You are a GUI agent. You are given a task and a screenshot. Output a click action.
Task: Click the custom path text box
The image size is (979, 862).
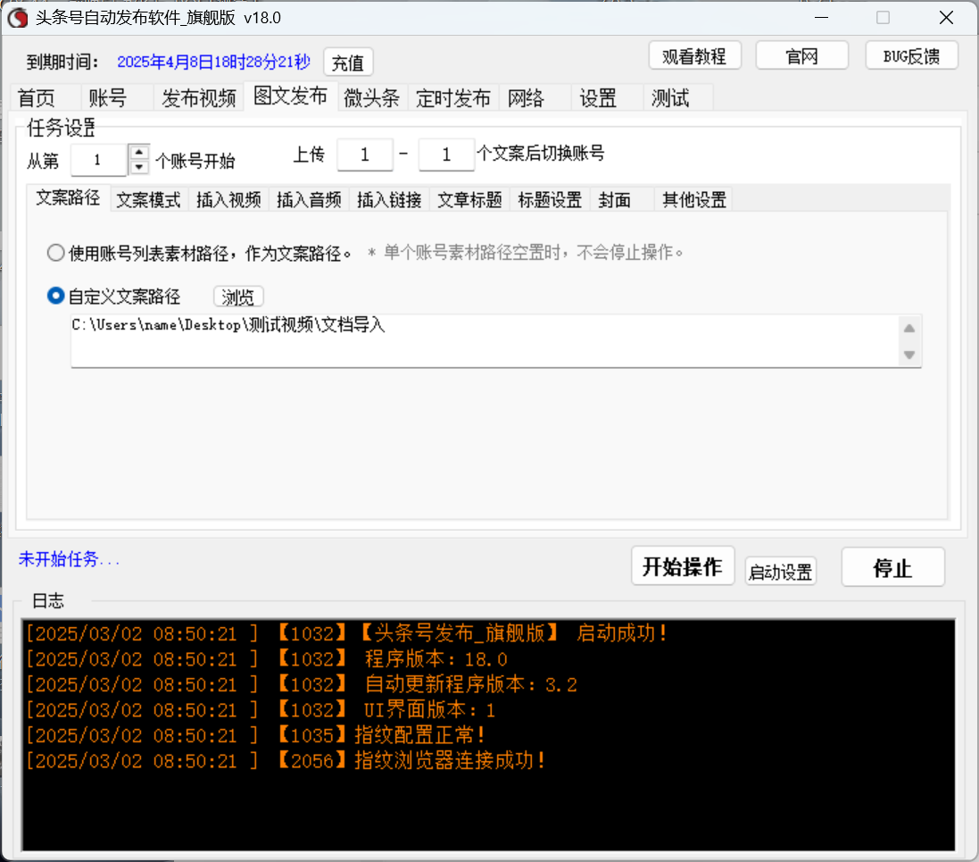(484, 340)
